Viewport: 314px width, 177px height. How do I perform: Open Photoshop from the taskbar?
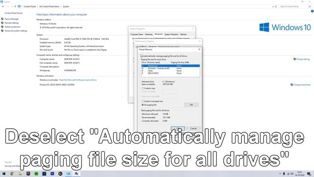pos(52,174)
